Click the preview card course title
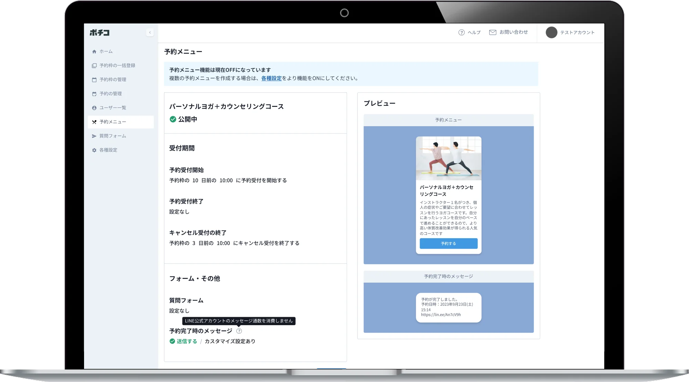689x382 pixels. pos(446,191)
